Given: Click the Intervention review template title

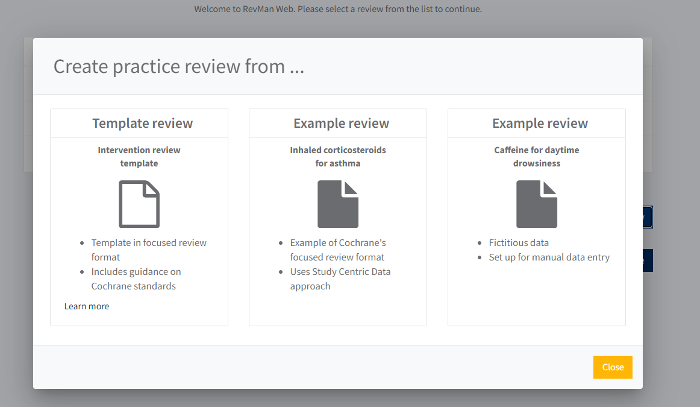Looking at the screenshot, I should pyautogui.click(x=139, y=157).
